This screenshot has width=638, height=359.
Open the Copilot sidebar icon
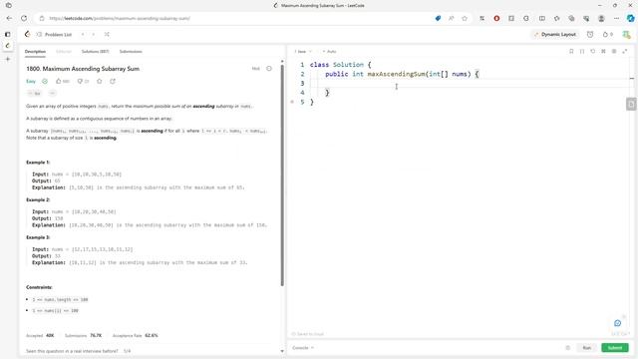click(x=630, y=18)
